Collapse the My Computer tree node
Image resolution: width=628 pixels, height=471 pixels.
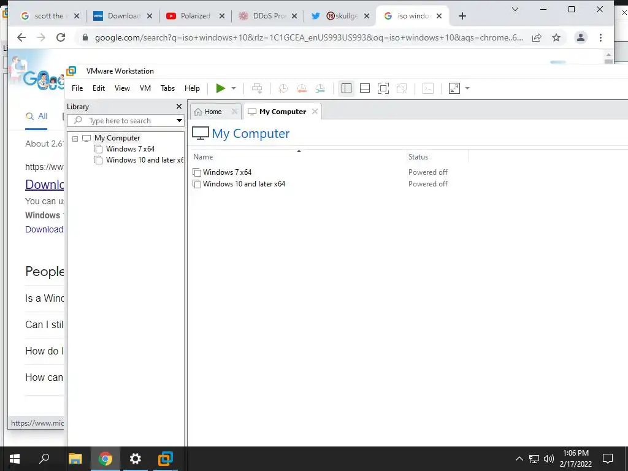[x=75, y=139]
